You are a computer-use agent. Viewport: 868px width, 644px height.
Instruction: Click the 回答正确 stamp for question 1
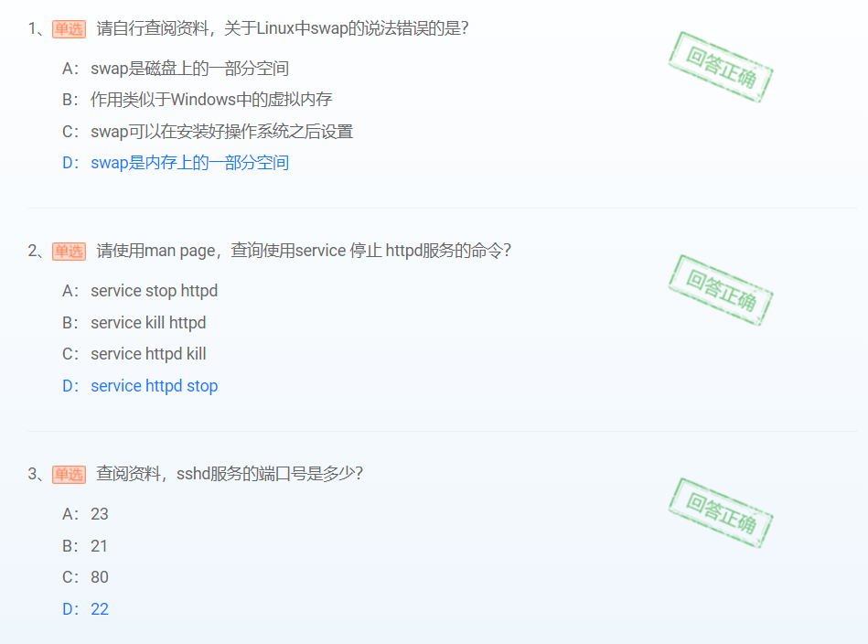(x=721, y=67)
